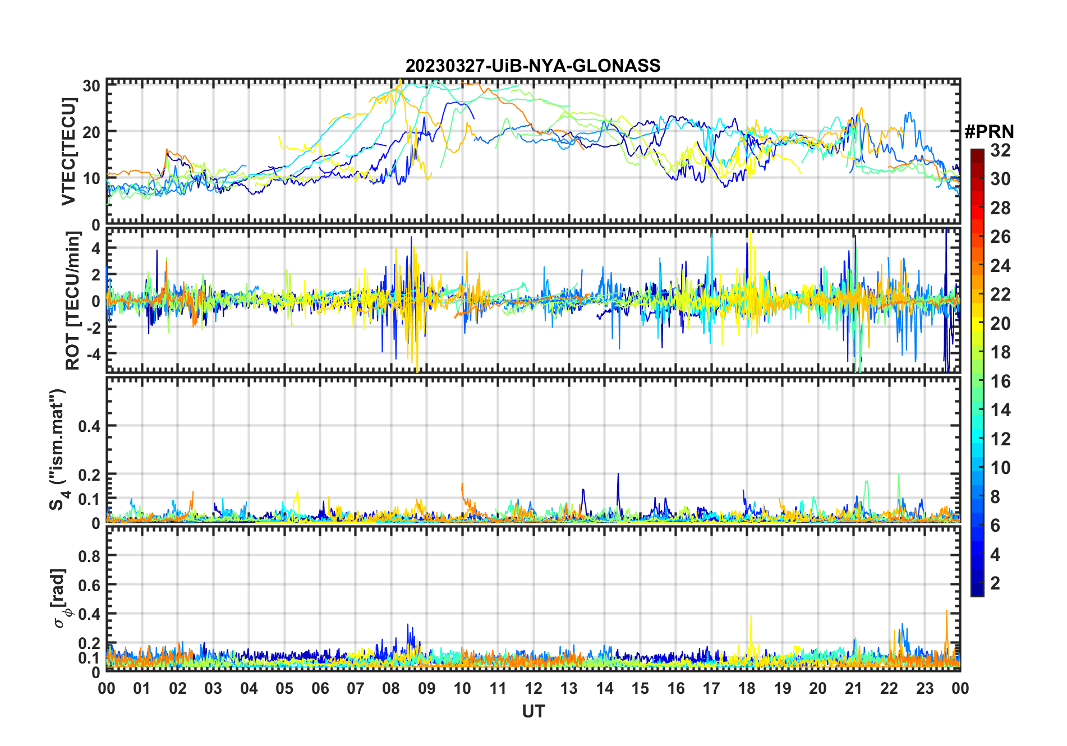Click the 0.8 tick on the sigma-phi axis
This screenshot has height=746, width=1067.
click(x=89, y=556)
